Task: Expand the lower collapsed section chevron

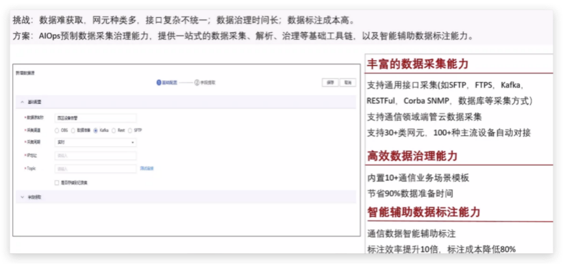Action: [23, 197]
